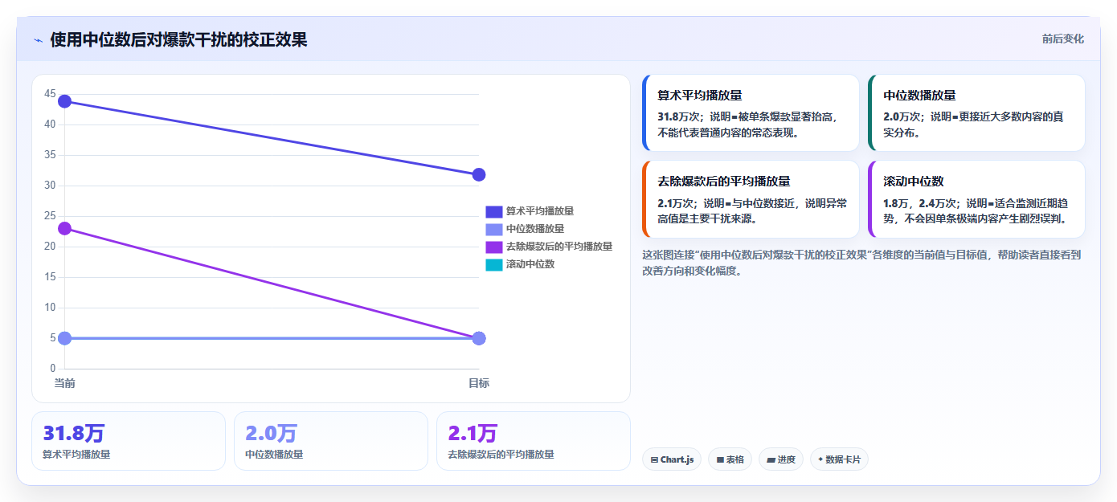The height and width of the screenshot is (502, 1117).
Task: Click the 31.8万 stat card
Action: point(129,441)
